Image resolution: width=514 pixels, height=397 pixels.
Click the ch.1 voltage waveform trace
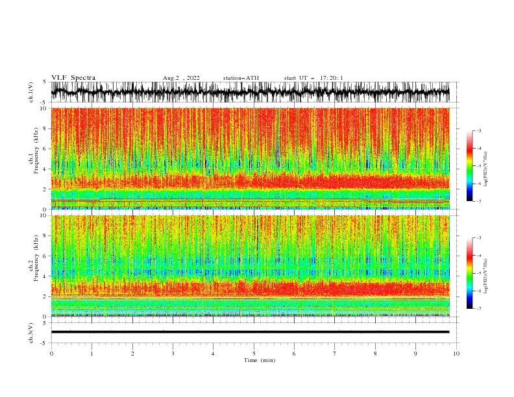coord(251,92)
